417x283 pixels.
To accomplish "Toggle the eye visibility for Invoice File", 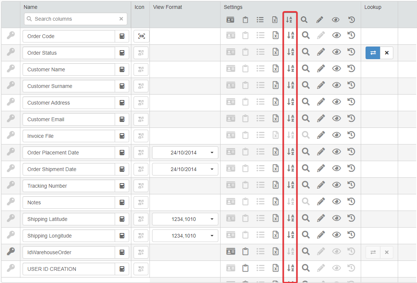I will (336, 135).
